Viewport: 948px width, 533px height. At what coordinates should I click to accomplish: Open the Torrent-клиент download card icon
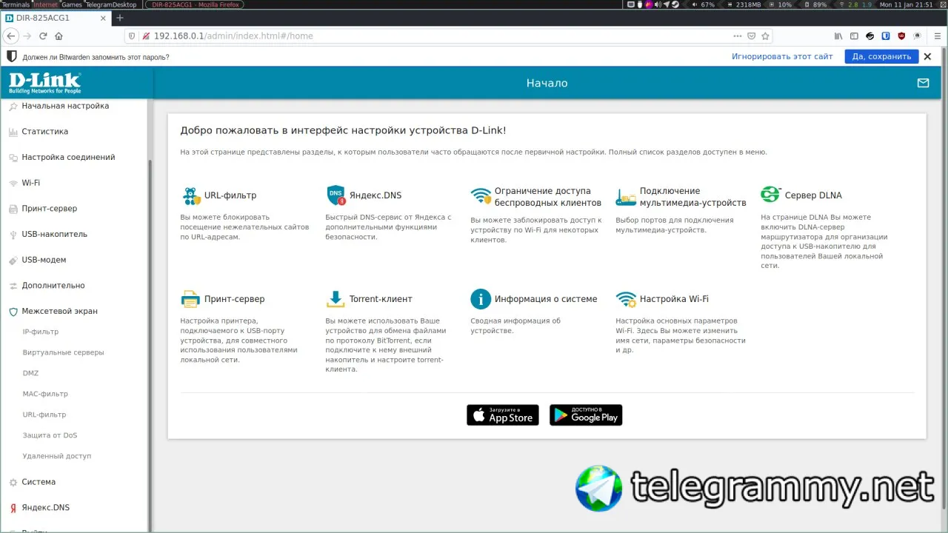pyautogui.click(x=336, y=299)
